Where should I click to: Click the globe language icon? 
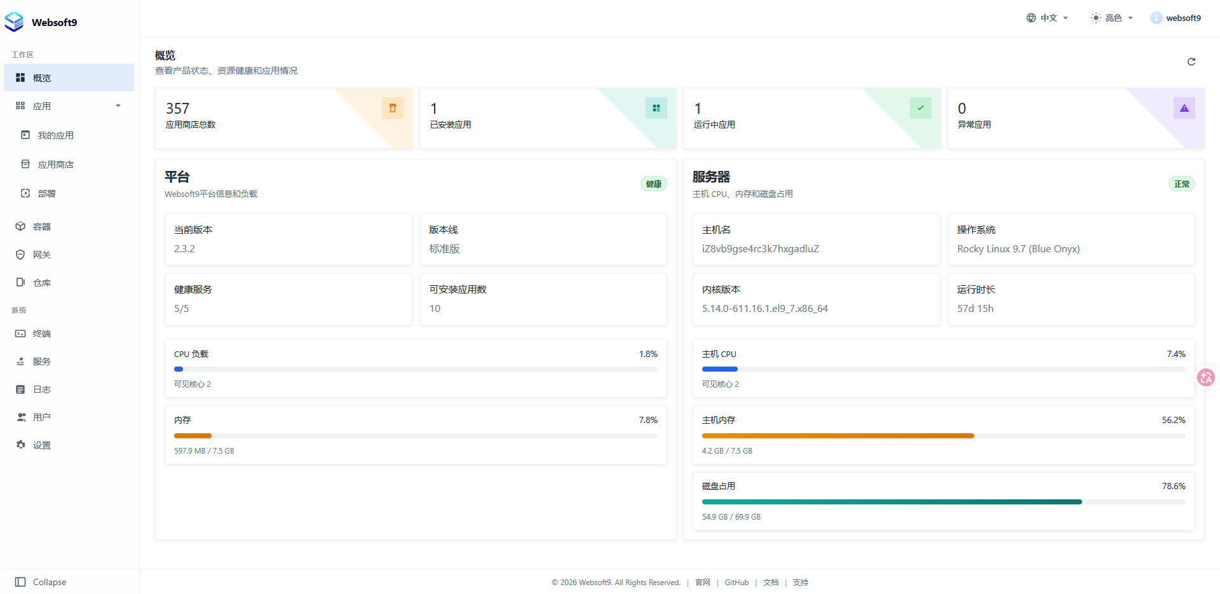click(x=1031, y=18)
